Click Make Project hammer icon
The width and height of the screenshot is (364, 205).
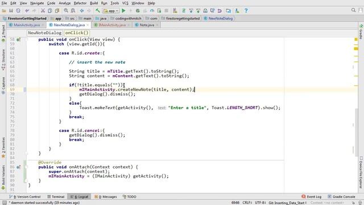coord(98,11)
